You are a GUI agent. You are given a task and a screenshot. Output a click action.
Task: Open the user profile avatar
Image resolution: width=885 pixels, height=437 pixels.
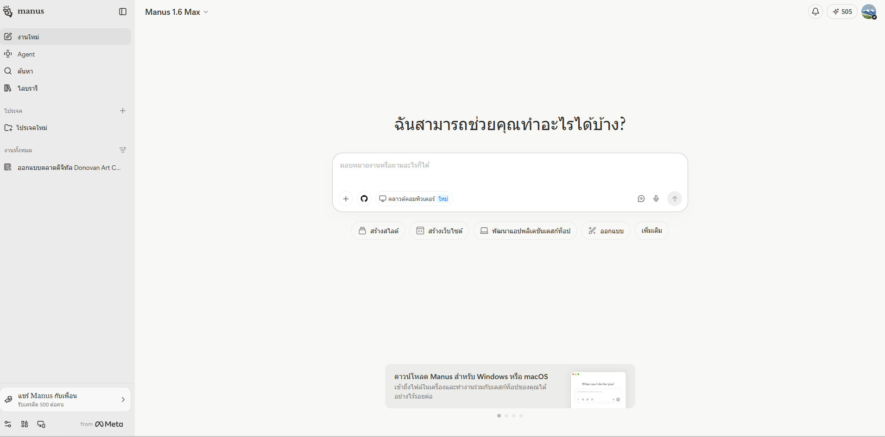[869, 12]
